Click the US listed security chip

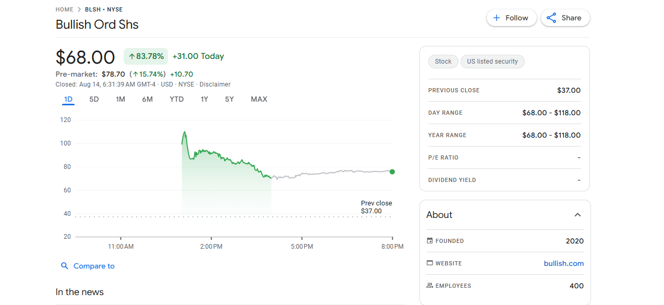[x=492, y=62]
